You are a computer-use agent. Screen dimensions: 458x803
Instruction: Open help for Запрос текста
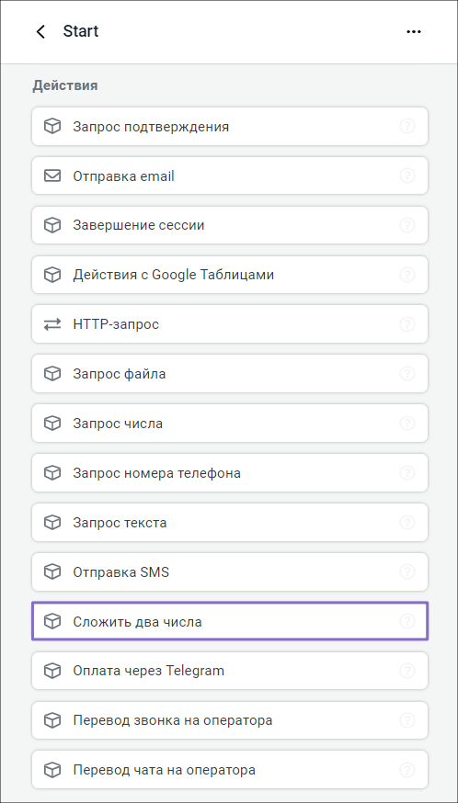(407, 523)
